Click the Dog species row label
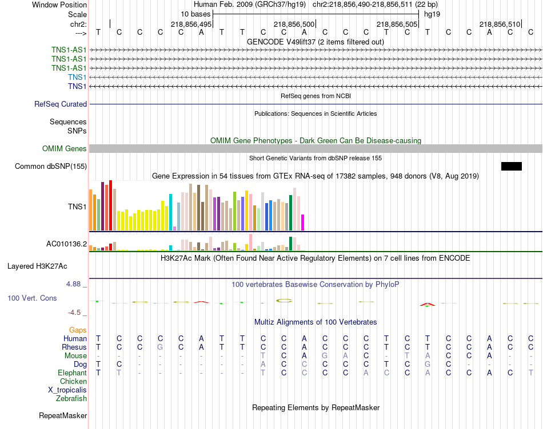The height and width of the screenshot is (429, 543). (x=80, y=365)
